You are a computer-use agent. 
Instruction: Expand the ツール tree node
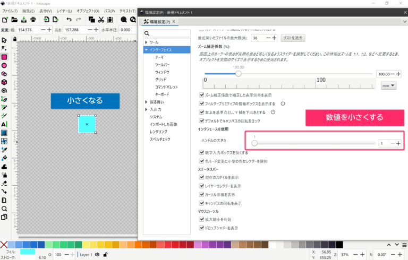click(x=146, y=42)
